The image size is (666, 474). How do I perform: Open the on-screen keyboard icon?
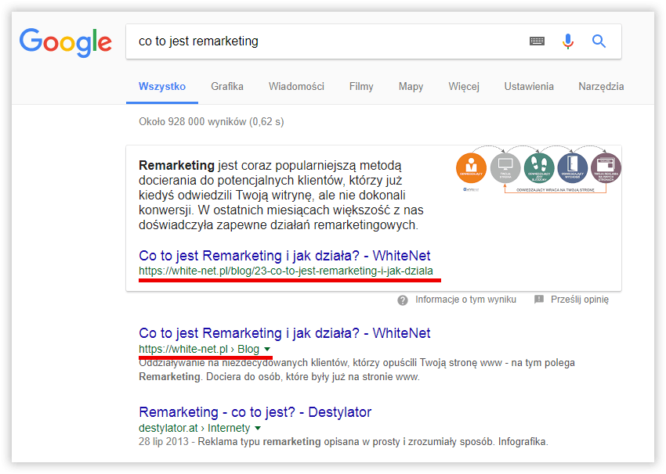pyautogui.click(x=537, y=41)
